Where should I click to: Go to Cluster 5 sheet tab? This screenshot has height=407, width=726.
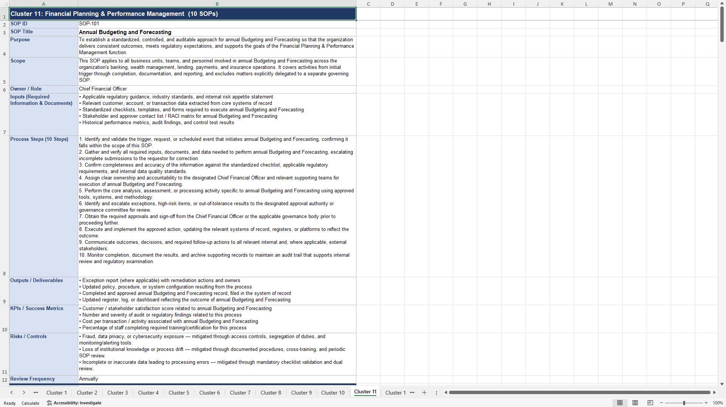coord(179,393)
